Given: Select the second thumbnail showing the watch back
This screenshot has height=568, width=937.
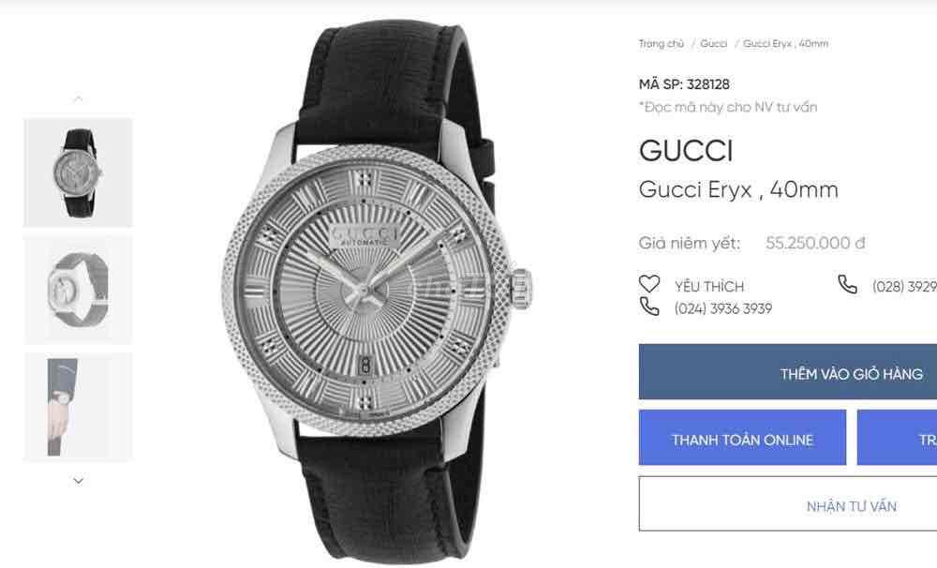Looking at the screenshot, I should click(x=77, y=286).
